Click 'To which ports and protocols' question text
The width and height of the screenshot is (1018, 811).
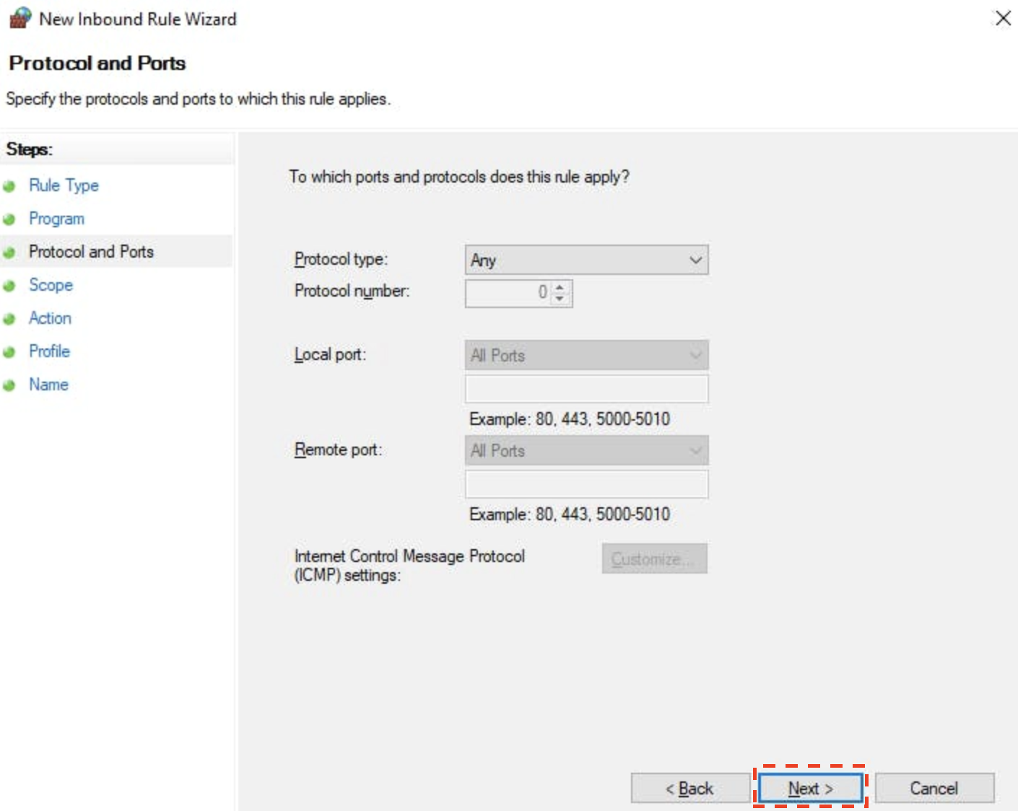pos(459,177)
